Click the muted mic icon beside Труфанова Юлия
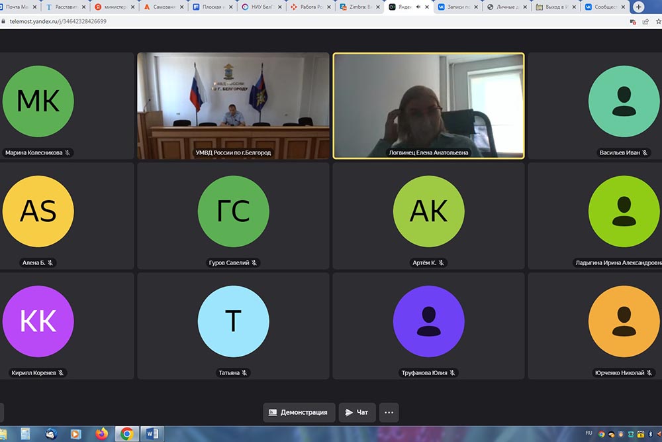The width and height of the screenshot is (662, 442). [453, 373]
